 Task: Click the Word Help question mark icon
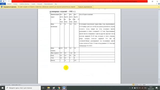point(159,4)
